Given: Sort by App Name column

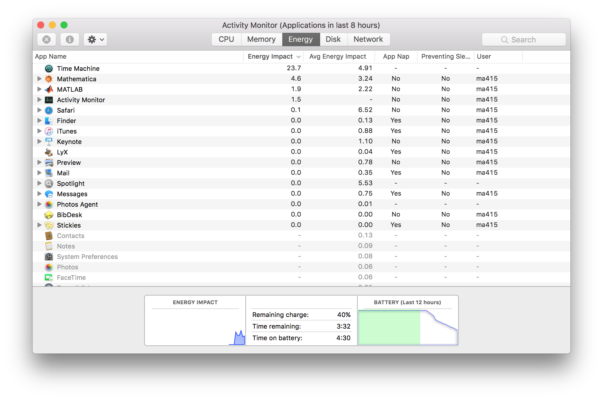Looking at the screenshot, I should tap(138, 57).
